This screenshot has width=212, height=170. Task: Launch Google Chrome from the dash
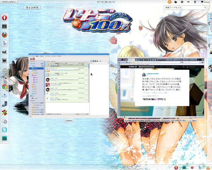[5, 87]
